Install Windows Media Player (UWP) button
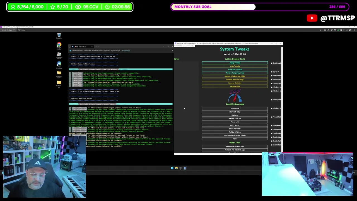 tap(235, 135)
